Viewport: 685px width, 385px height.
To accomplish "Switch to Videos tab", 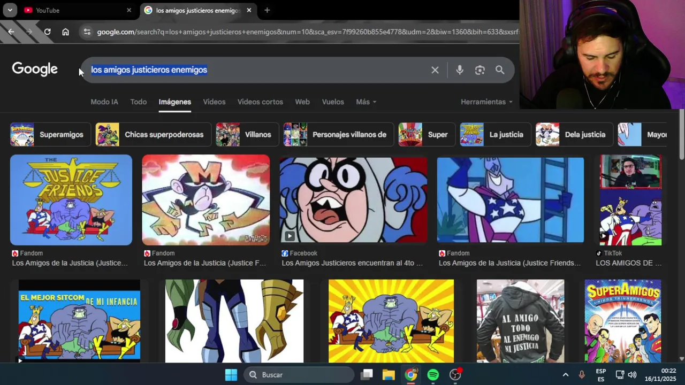I will pos(214,102).
